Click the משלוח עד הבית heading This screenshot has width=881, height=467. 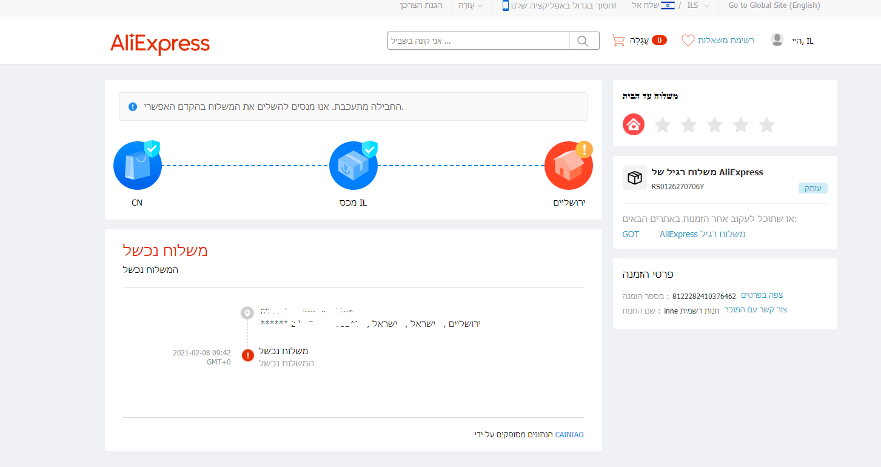coord(650,96)
